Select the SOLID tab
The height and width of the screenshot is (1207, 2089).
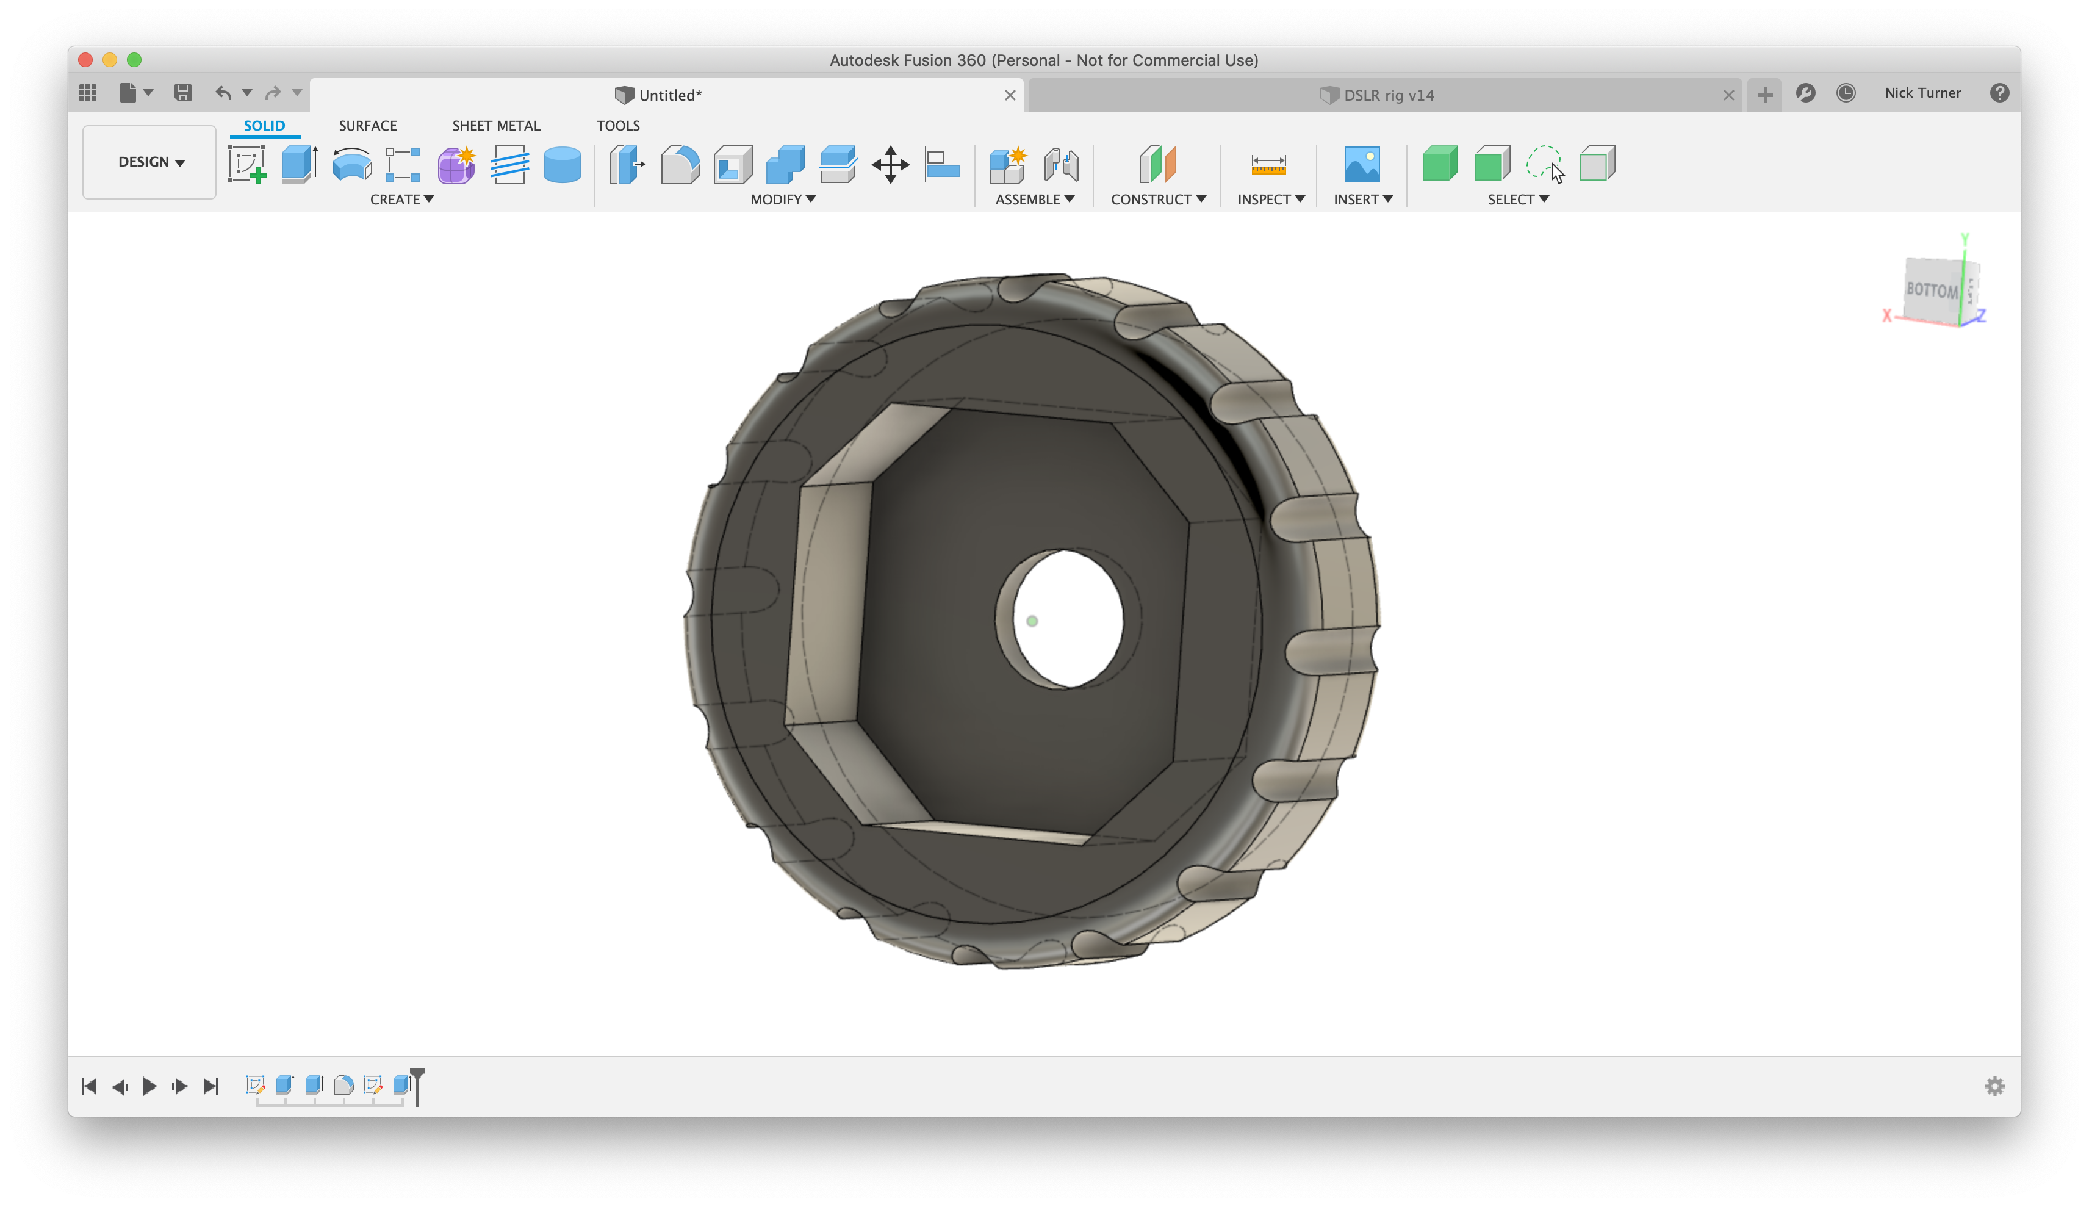264,126
